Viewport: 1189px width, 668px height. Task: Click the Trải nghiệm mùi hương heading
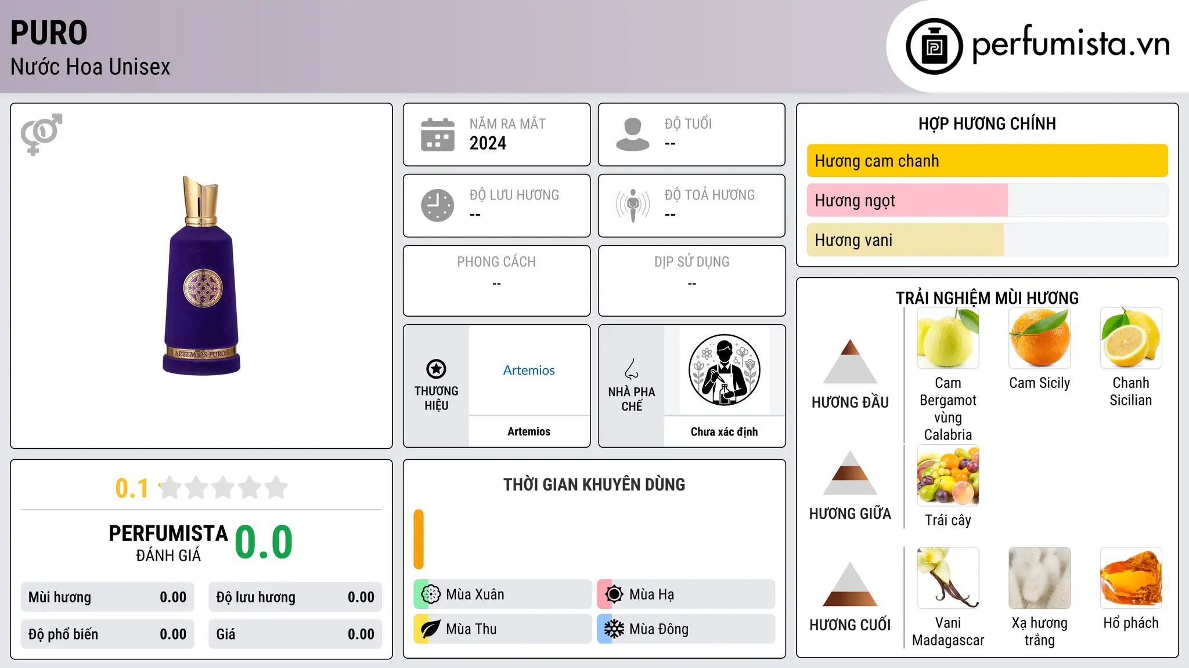(x=987, y=298)
